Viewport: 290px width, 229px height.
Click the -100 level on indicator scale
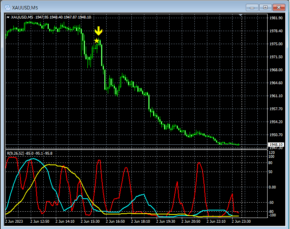pyautogui.click(x=273, y=215)
